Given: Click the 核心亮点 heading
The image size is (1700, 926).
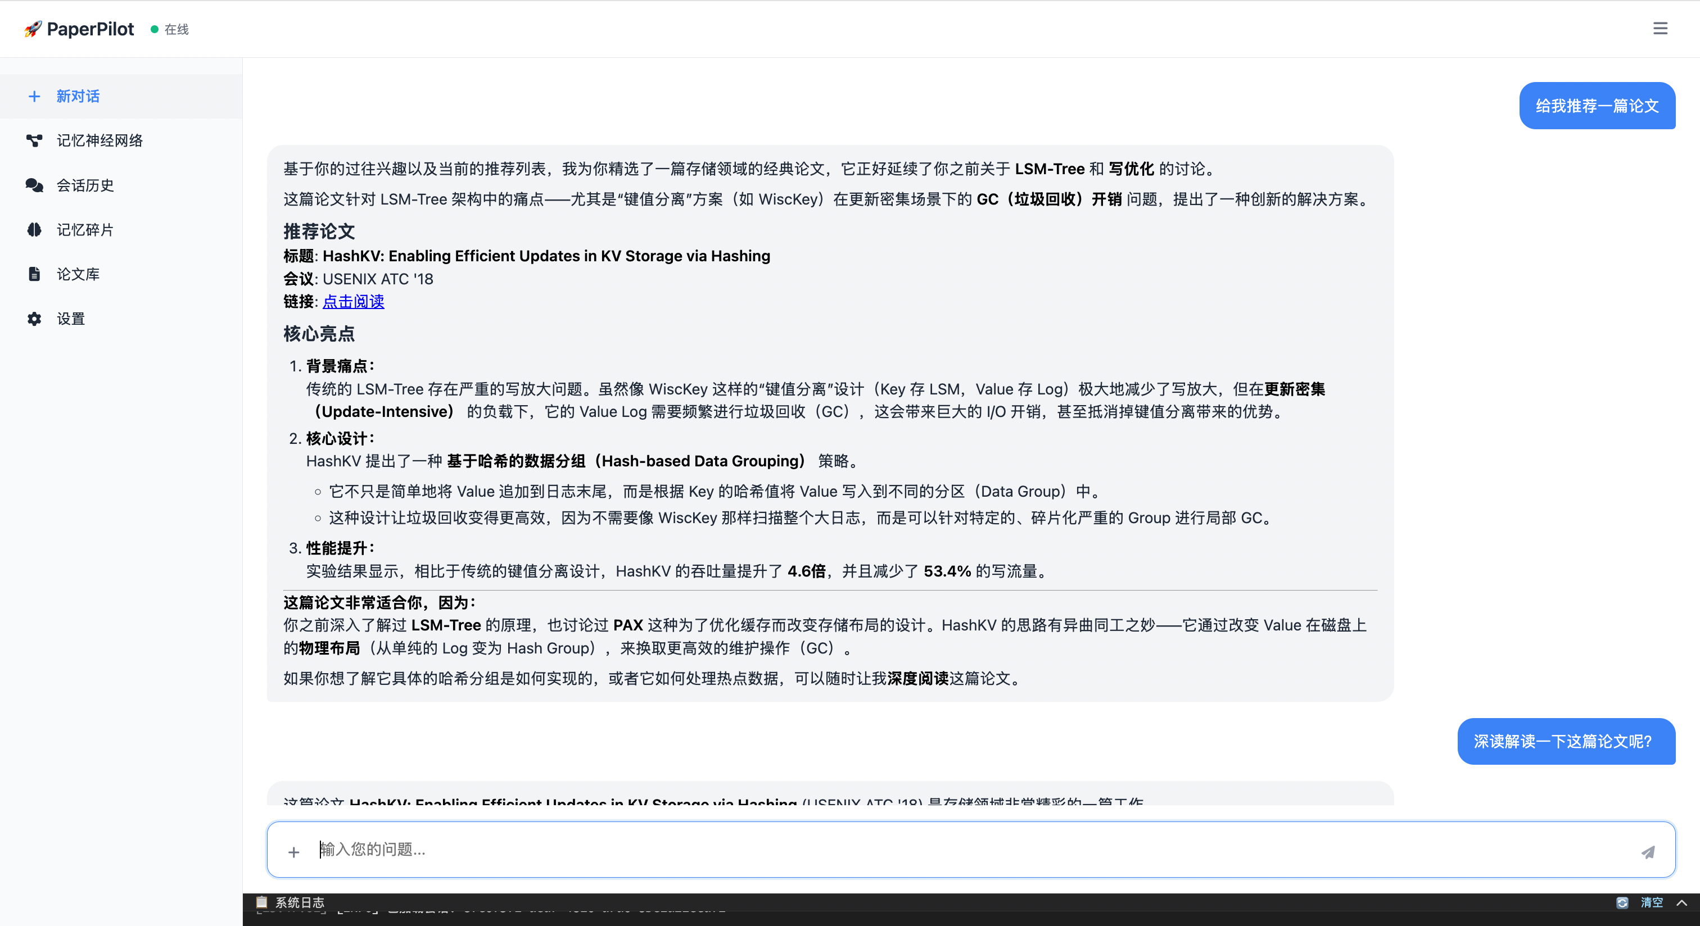Looking at the screenshot, I should 319,334.
